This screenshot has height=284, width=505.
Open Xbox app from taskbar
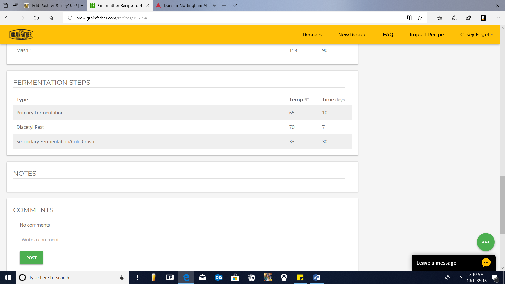pos(284,277)
